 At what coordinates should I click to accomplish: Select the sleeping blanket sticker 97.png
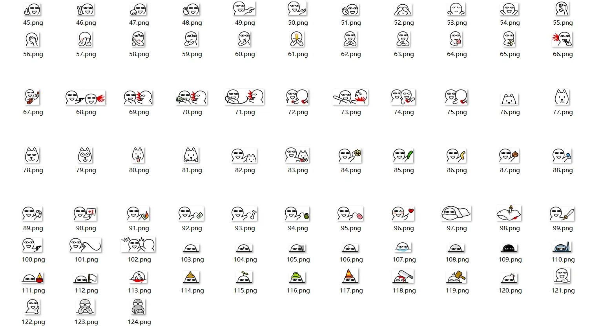tap(456, 214)
